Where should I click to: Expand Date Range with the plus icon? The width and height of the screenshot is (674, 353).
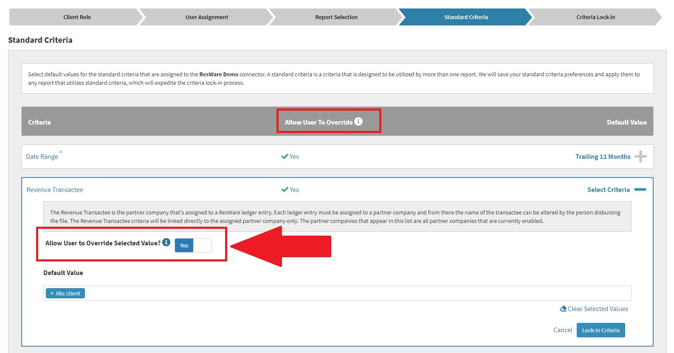640,156
